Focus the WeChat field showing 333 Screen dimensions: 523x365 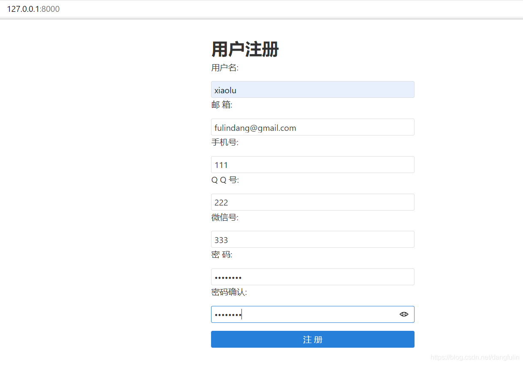(312, 240)
